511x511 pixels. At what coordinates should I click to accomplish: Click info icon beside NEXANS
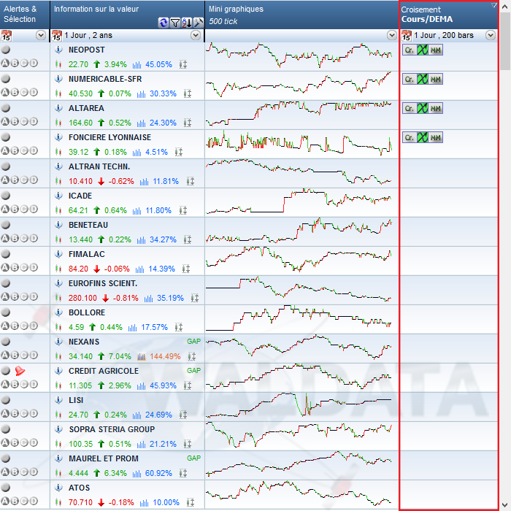point(58,342)
